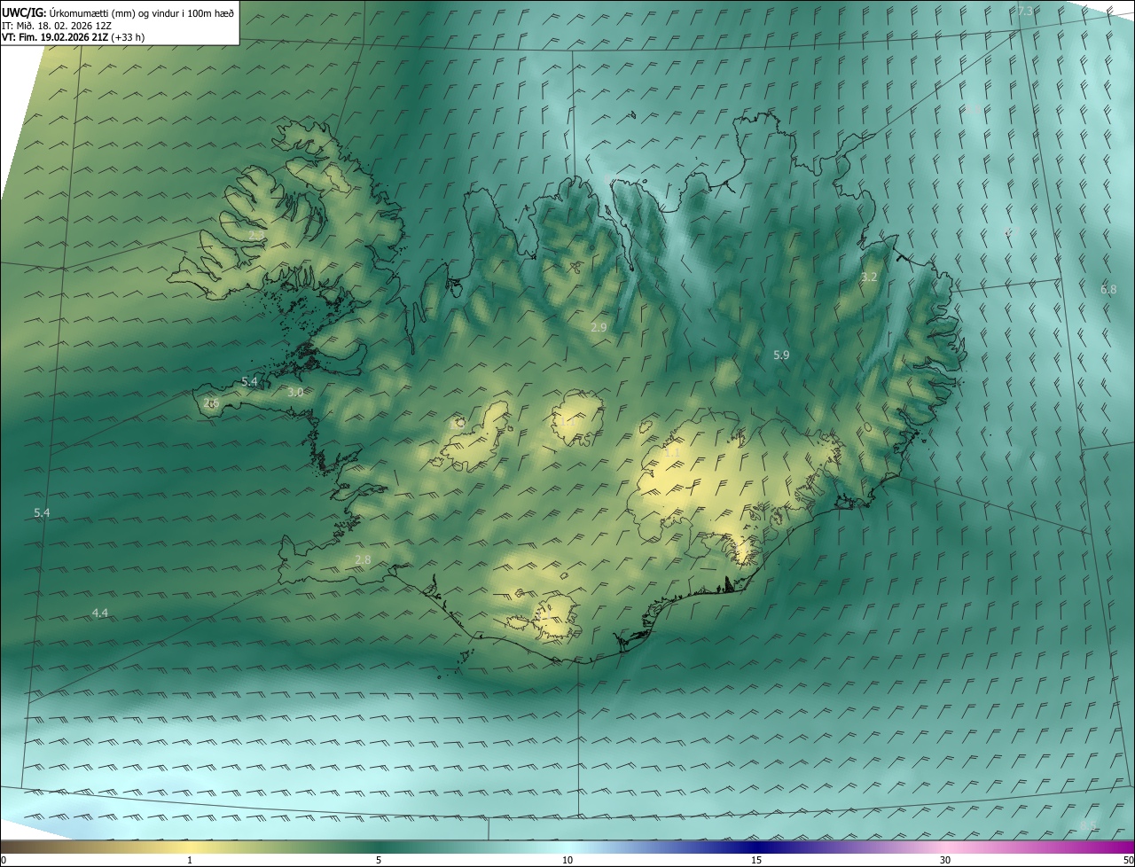This screenshot has width=1135, height=867.
Task: Click the 'VT: Fim. 19.02.2026 21Z (+33 h)' line
Action: coord(73,37)
